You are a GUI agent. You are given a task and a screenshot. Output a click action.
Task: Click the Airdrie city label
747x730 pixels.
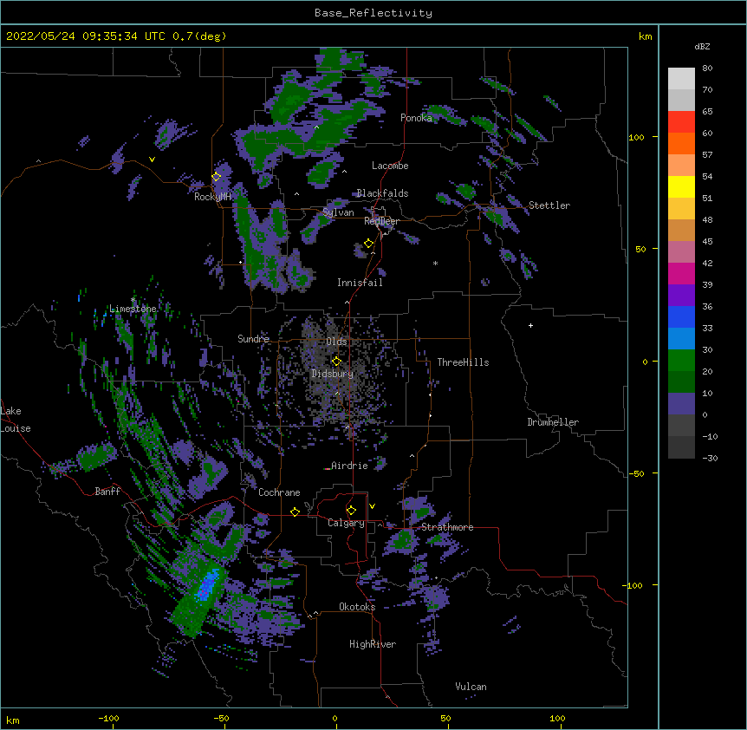pyautogui.click(x=350, y=466)
